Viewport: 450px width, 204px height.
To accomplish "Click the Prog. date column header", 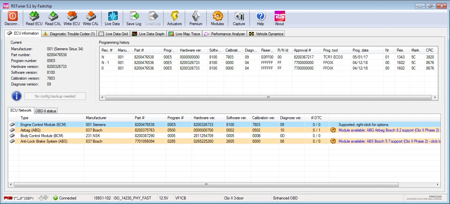I will point(367,50).
